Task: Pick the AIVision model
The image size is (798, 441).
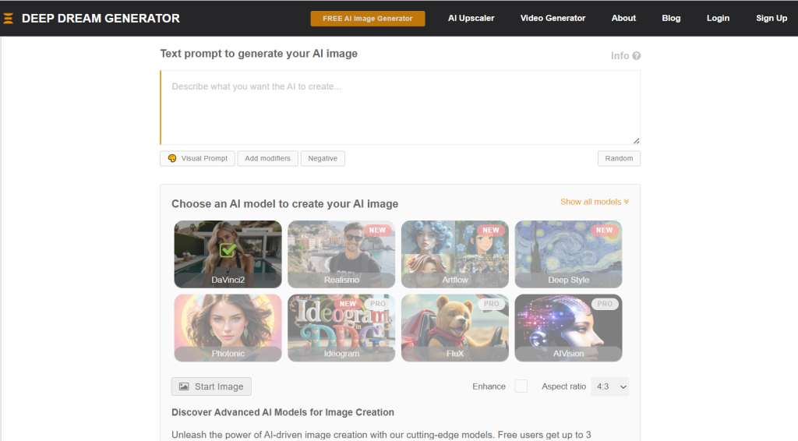Action: [568, 328]
